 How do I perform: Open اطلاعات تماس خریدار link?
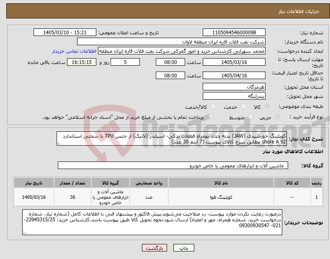point(74,51)
